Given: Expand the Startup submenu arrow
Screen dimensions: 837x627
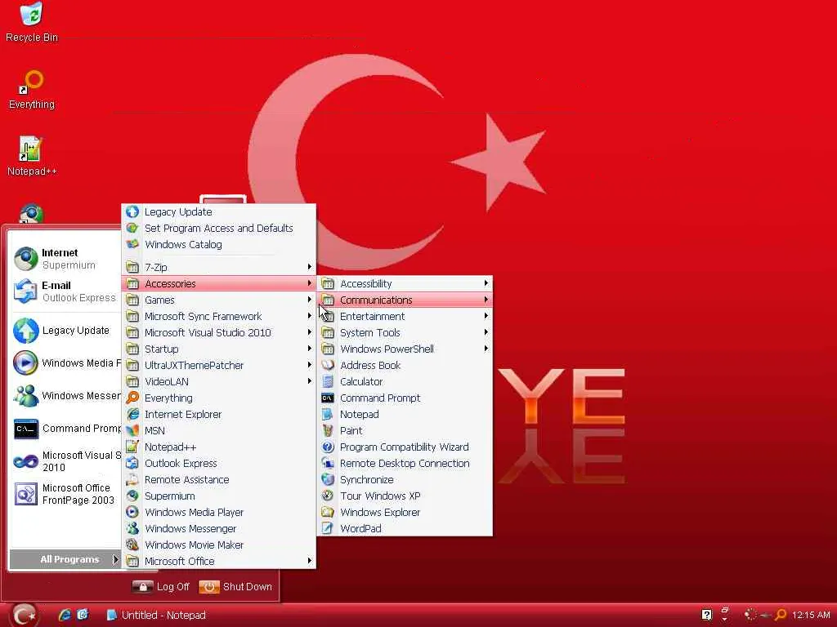Looking at the screenshot, I should tap(309, 349).
